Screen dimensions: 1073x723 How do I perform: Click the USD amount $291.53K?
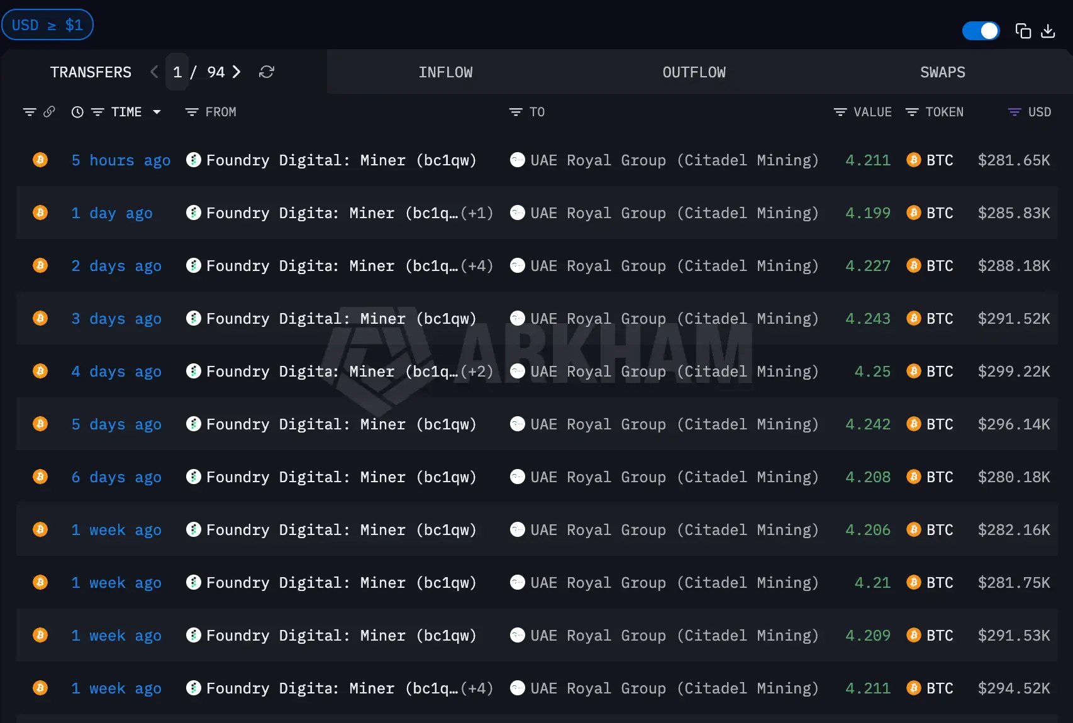point(1014,636)
